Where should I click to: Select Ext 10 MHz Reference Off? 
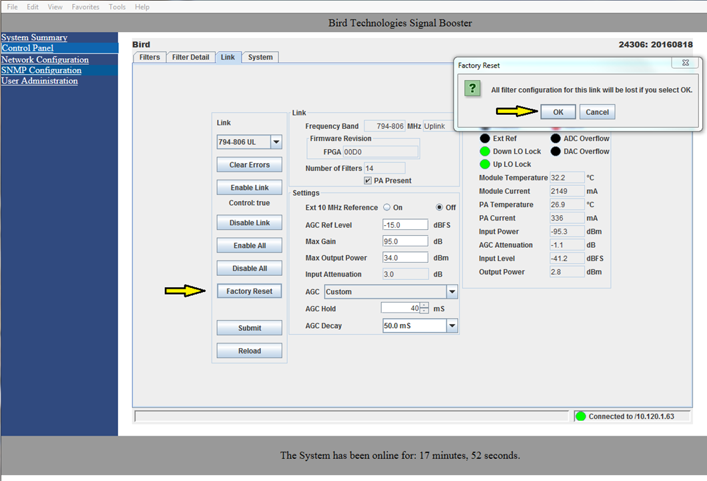(439, 207)
